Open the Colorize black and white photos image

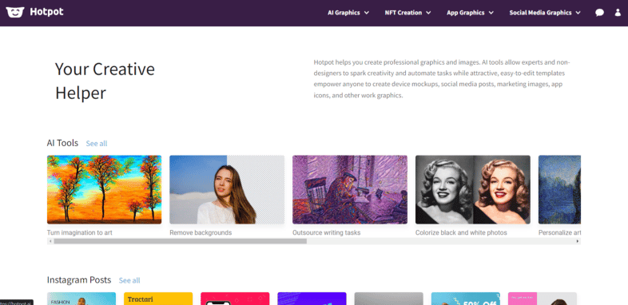pyautogui.click(x=473, y=190)
